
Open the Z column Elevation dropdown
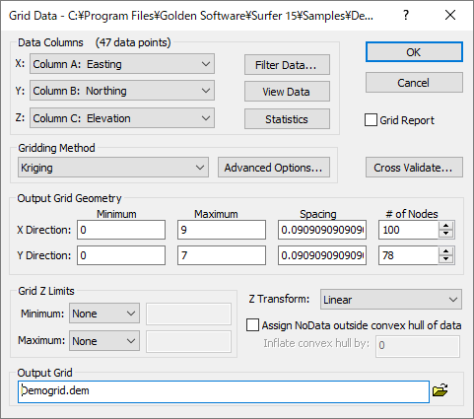tap(122, 118)
